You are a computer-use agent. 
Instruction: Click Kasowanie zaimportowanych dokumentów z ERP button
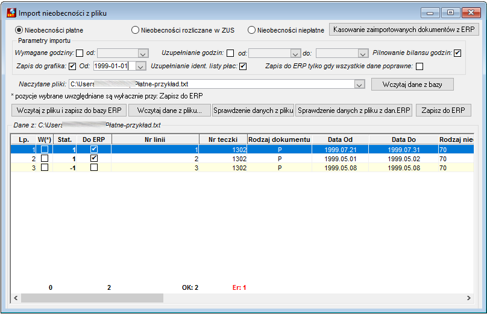pyautogui.click(x=404, y=30)
